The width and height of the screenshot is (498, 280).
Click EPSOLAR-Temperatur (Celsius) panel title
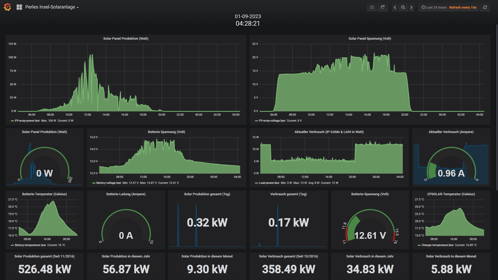pyautogui.click(x=451, y=194)
